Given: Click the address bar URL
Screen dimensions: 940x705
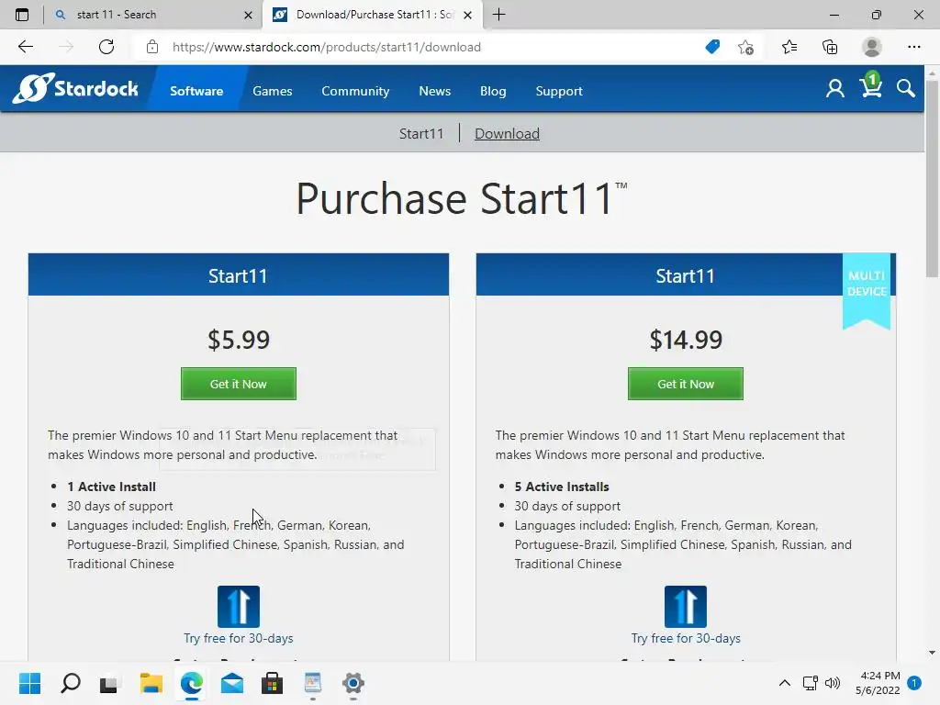Looking at the screenshot, I should (x=326, y=47).
